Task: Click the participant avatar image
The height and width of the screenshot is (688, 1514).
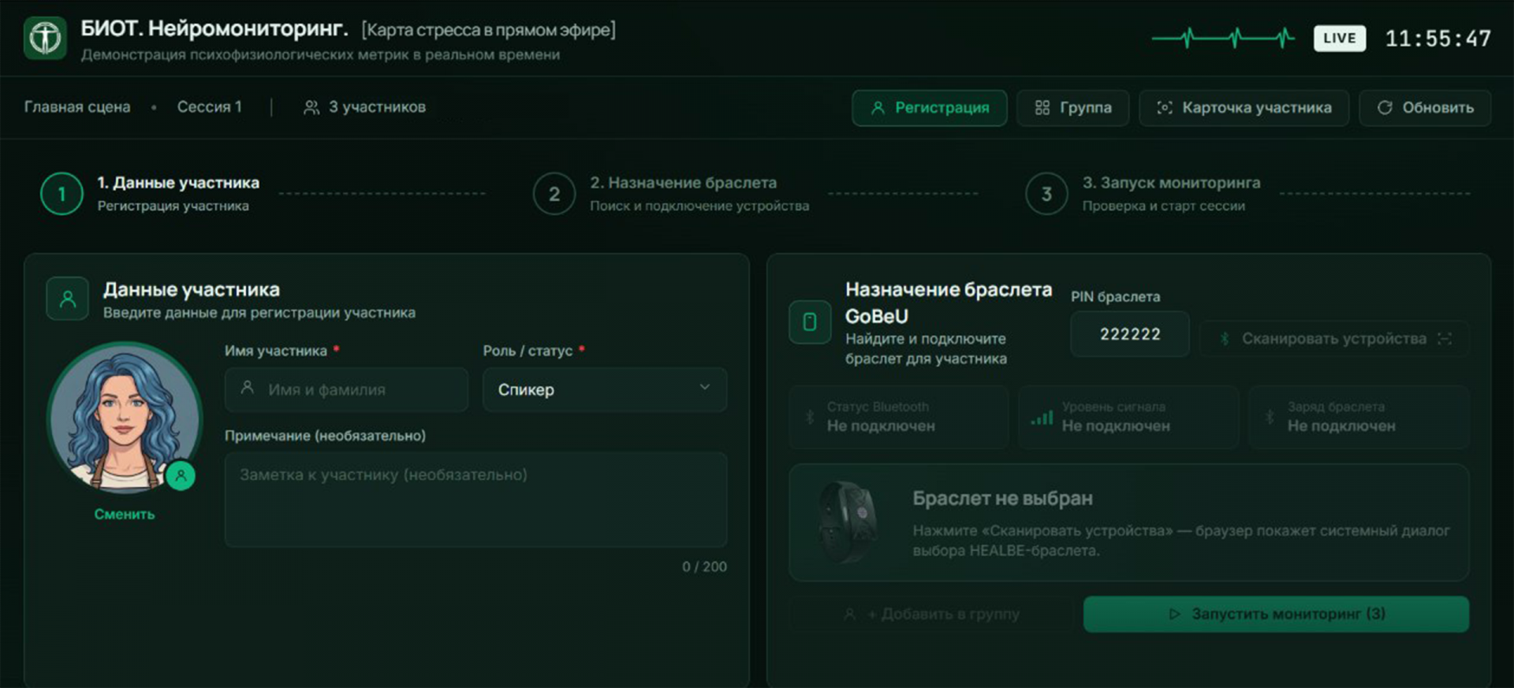Action: tap(124, 418)
